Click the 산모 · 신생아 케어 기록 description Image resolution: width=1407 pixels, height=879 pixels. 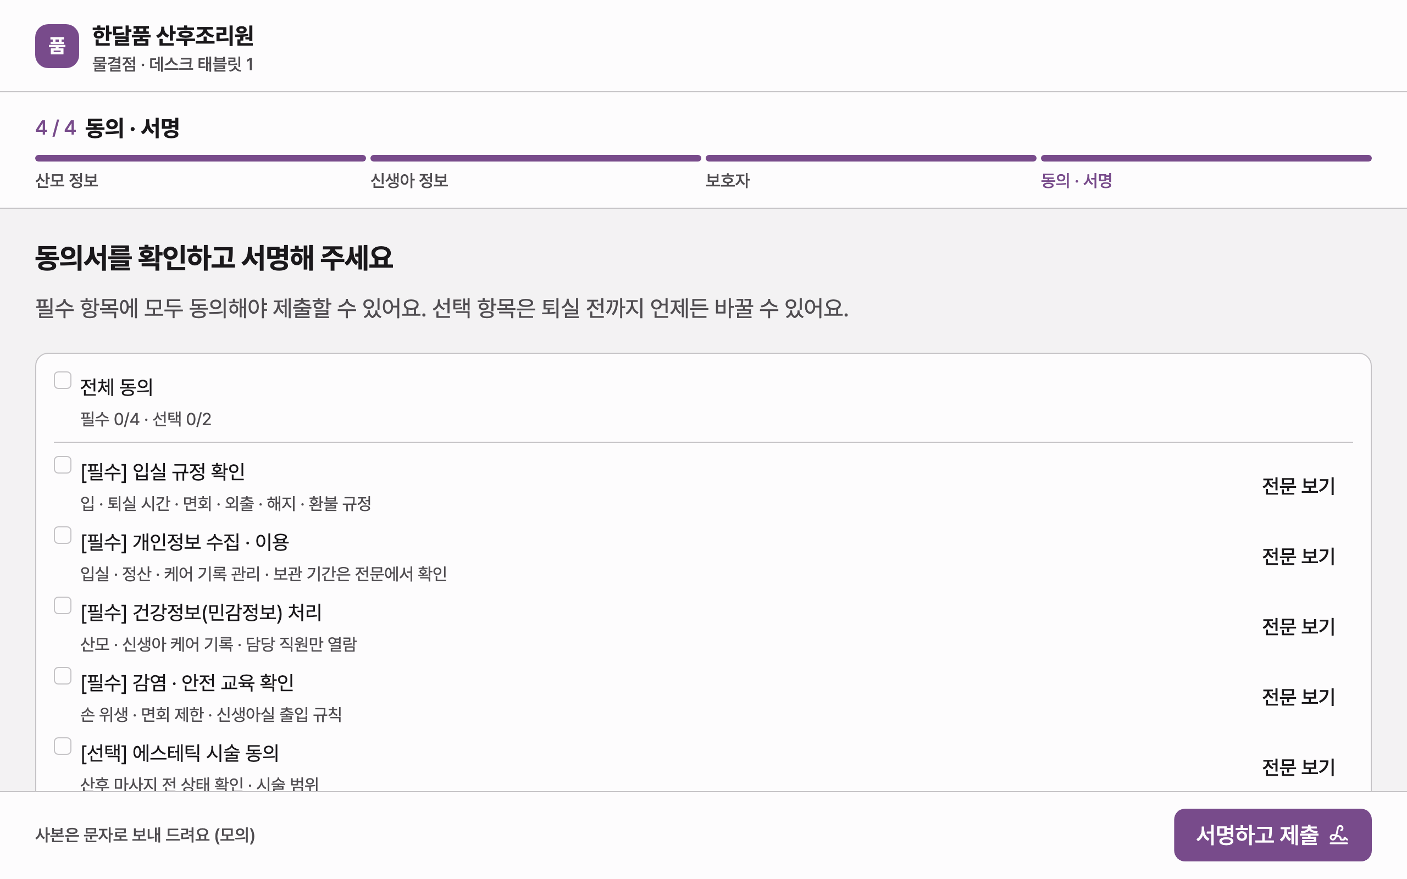pos(219,644)
